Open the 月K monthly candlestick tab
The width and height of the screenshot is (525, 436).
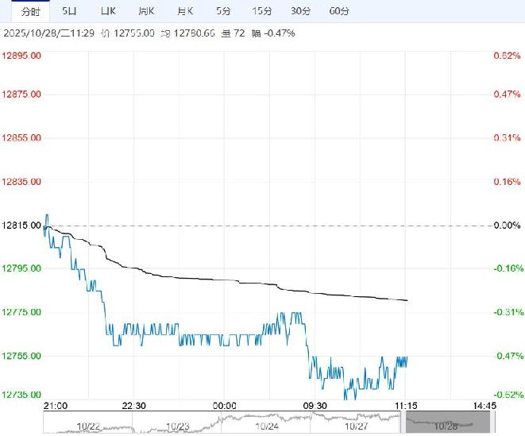coord(184,11)
